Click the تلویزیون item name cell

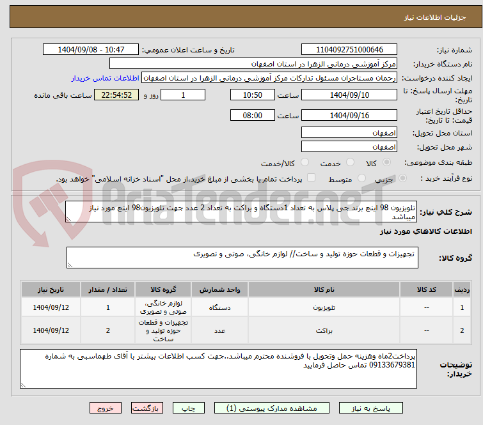pos(324,307)
